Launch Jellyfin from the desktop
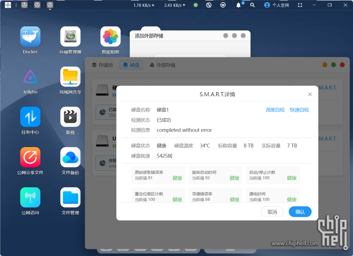This screenshot has height=256, width=353. point(30,77)
